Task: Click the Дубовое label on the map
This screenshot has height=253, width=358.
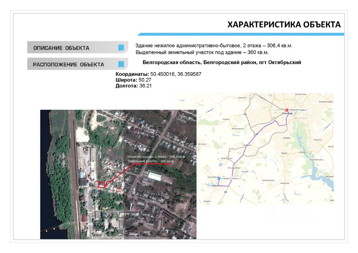Action: pyautogui.click(x=287, y=138)
